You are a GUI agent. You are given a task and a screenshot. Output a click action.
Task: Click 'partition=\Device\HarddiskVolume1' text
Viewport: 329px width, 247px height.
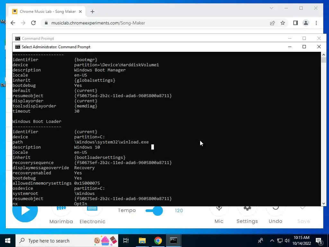116,65
